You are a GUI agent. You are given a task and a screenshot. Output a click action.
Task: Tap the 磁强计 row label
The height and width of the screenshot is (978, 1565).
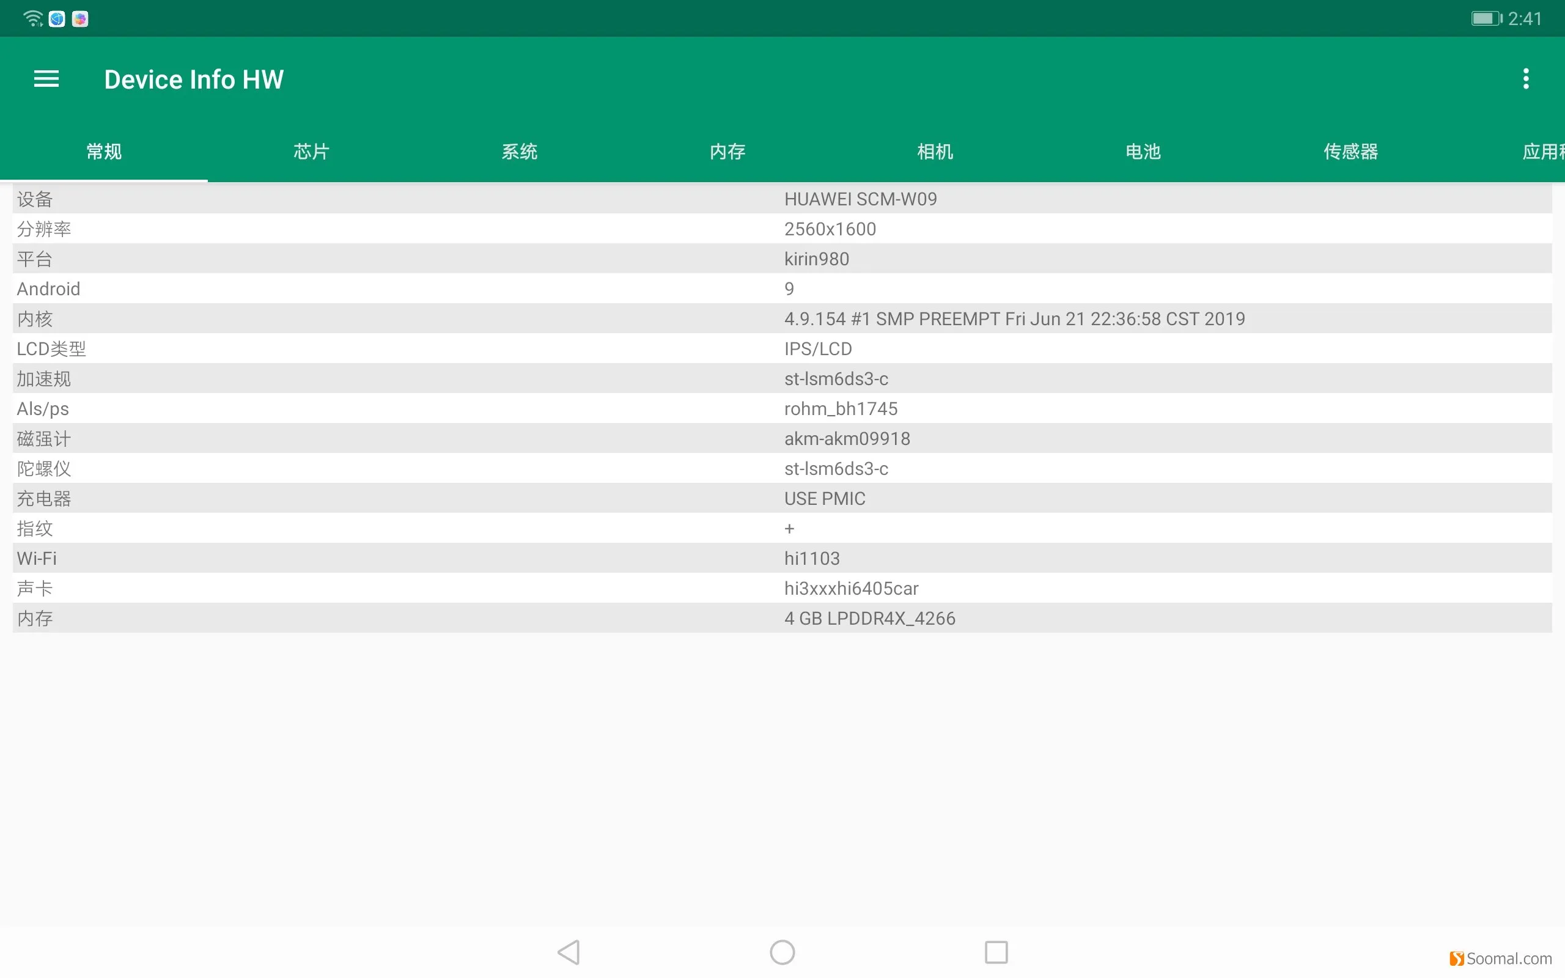[x=44, y=438]
